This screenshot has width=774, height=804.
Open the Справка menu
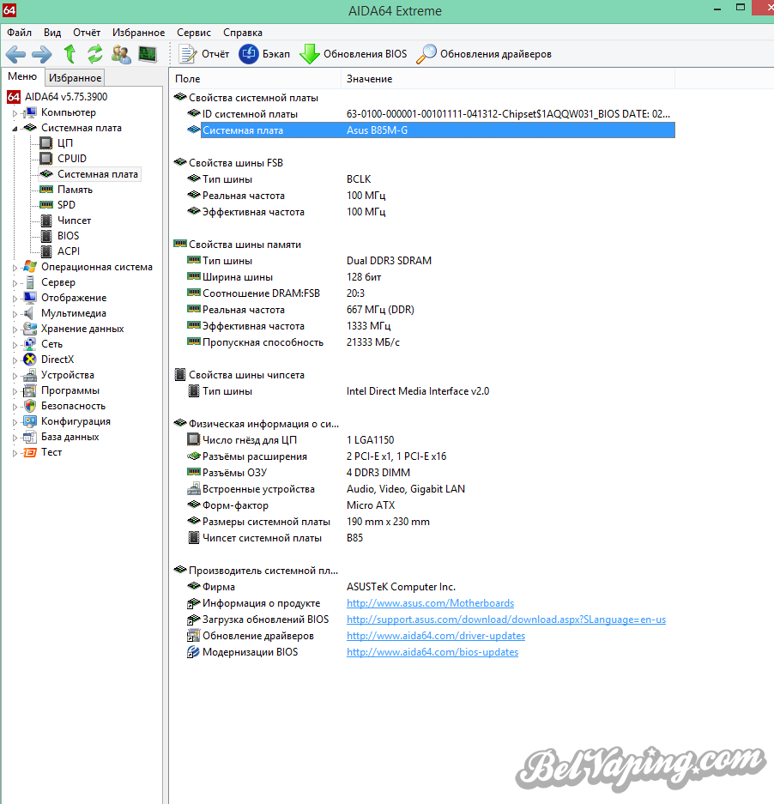click(243, 33)
